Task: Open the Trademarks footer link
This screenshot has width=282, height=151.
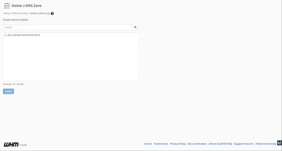Action: 161,144
